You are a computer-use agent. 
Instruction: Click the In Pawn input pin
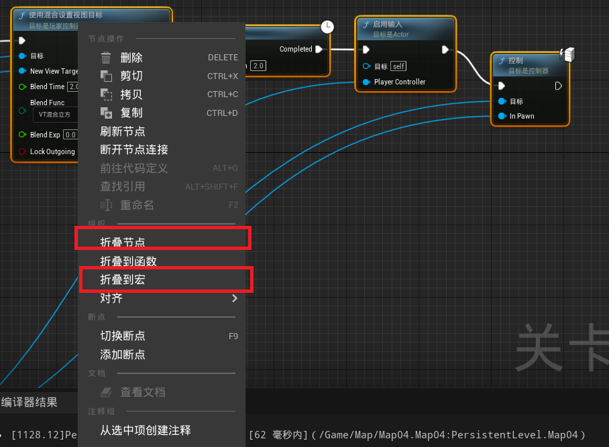(x=502, y=116)
